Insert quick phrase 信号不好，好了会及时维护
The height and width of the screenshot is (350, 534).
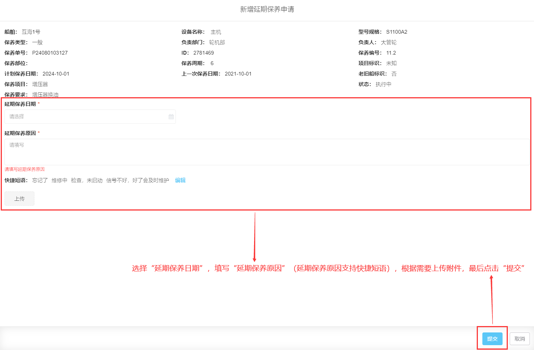(x=138, y=180)
